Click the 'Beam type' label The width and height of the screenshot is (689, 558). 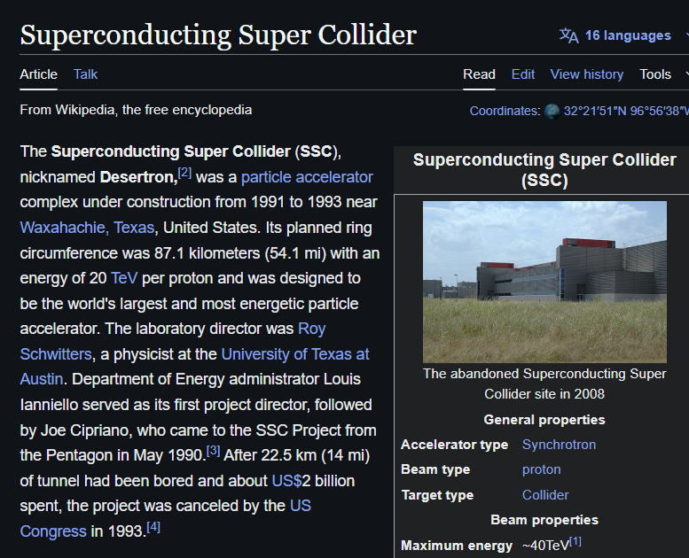(x=435, y=469)
